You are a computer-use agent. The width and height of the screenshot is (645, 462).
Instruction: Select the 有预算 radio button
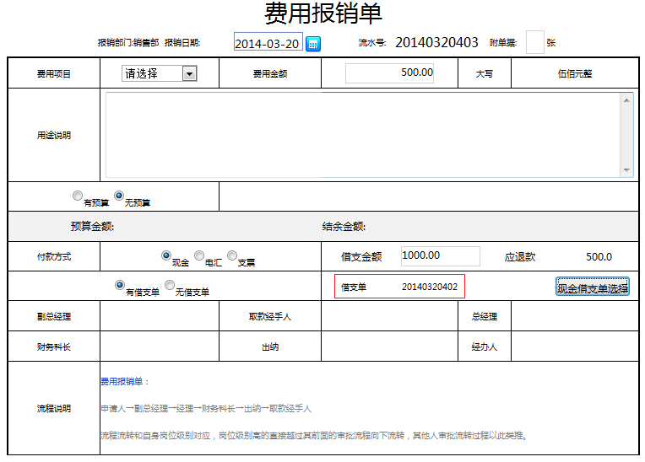[x=79, y=195]
